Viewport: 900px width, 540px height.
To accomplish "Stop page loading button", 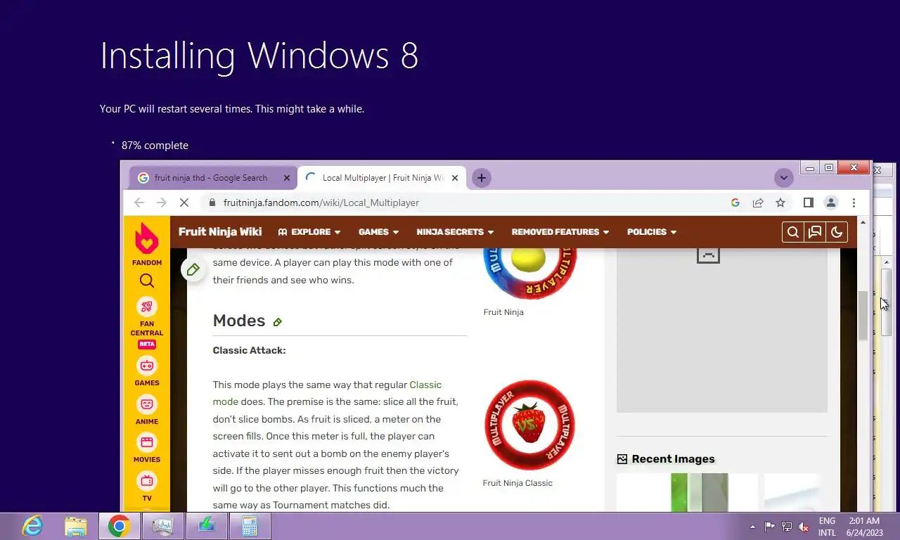I will tap(184, 202).
